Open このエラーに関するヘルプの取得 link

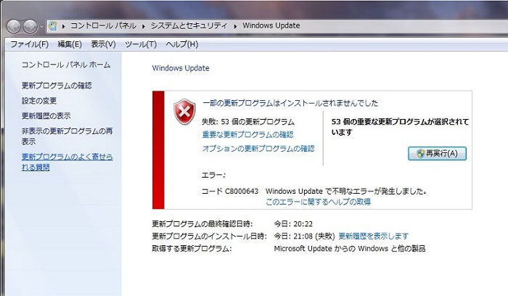tap(318, 202)
